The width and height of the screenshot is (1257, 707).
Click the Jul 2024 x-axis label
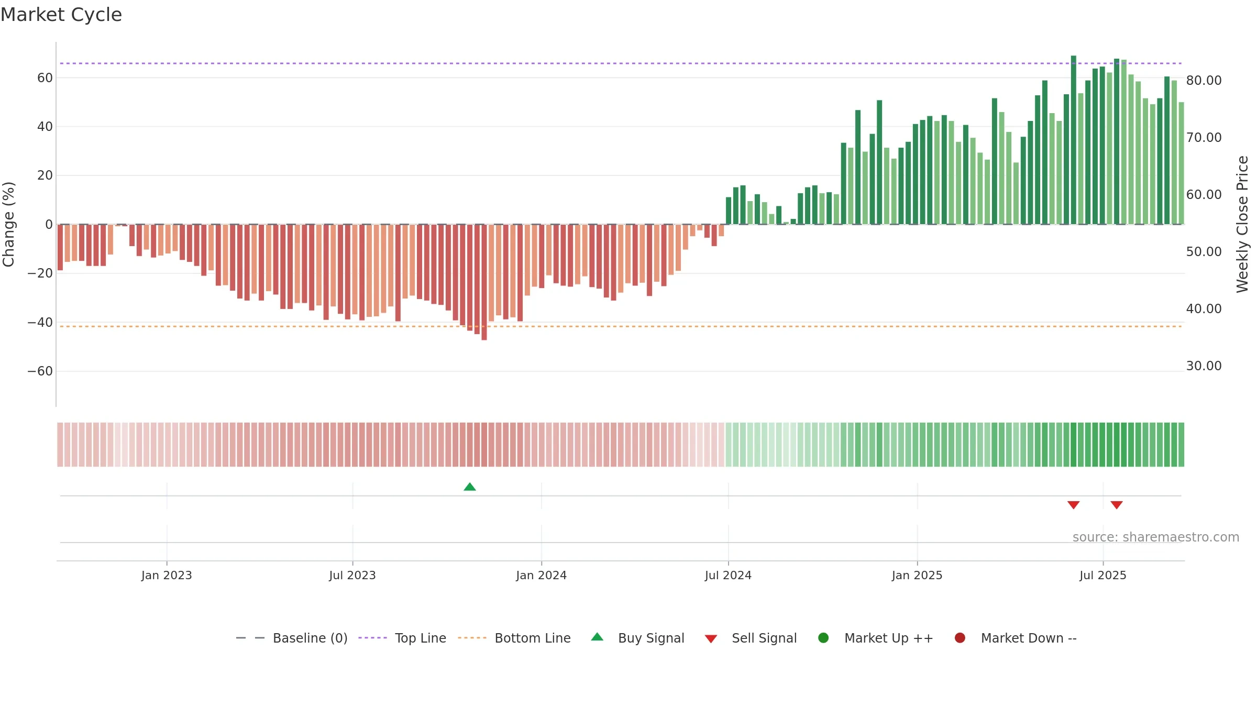(728, 576)
